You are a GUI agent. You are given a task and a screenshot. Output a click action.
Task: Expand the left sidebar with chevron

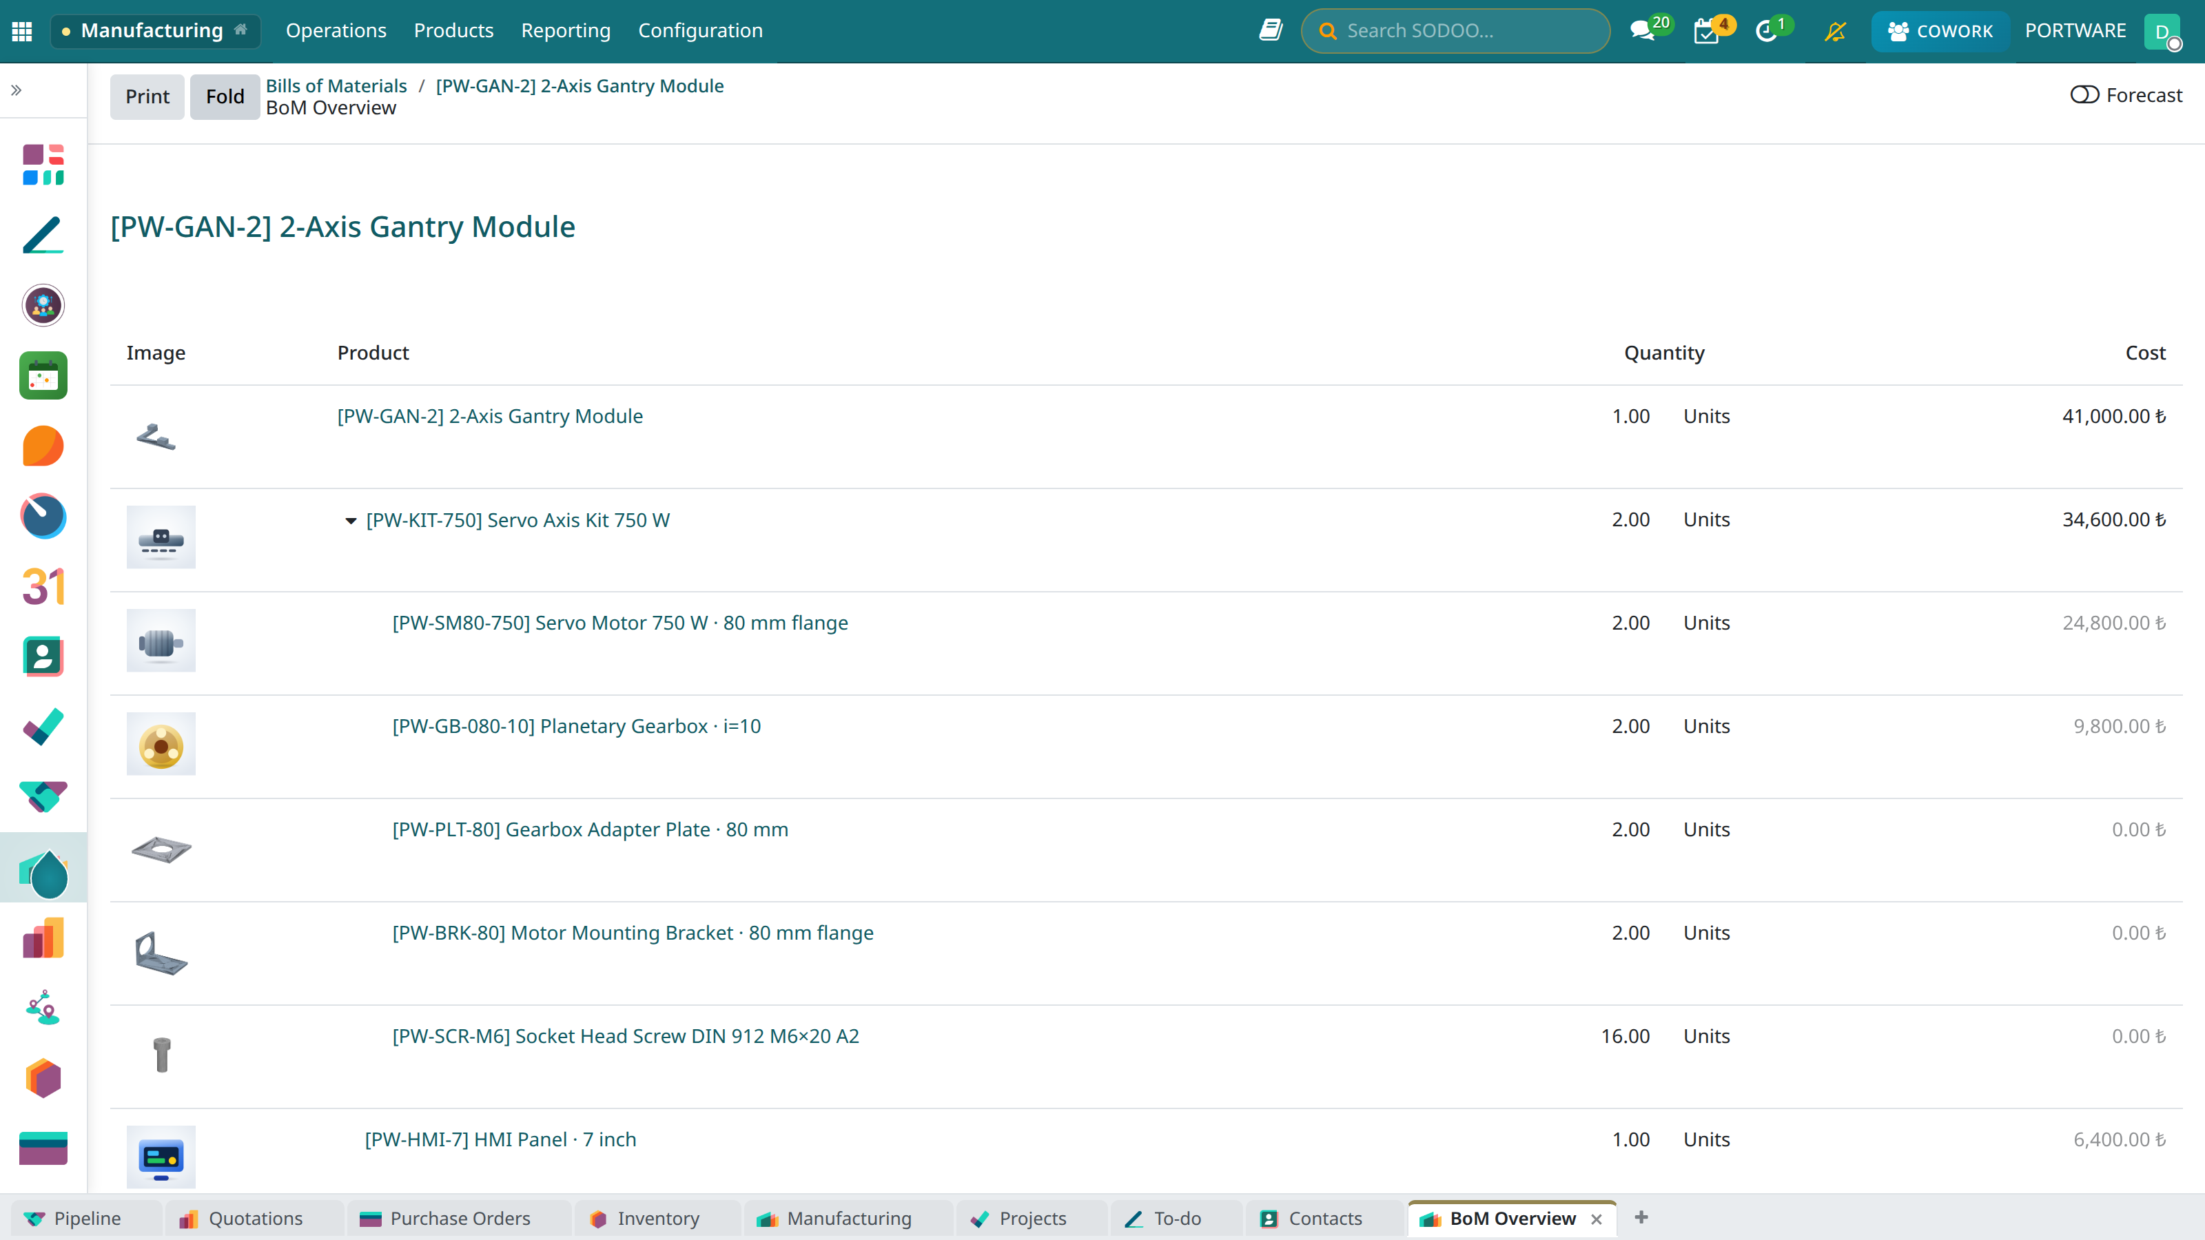point(17,90)
